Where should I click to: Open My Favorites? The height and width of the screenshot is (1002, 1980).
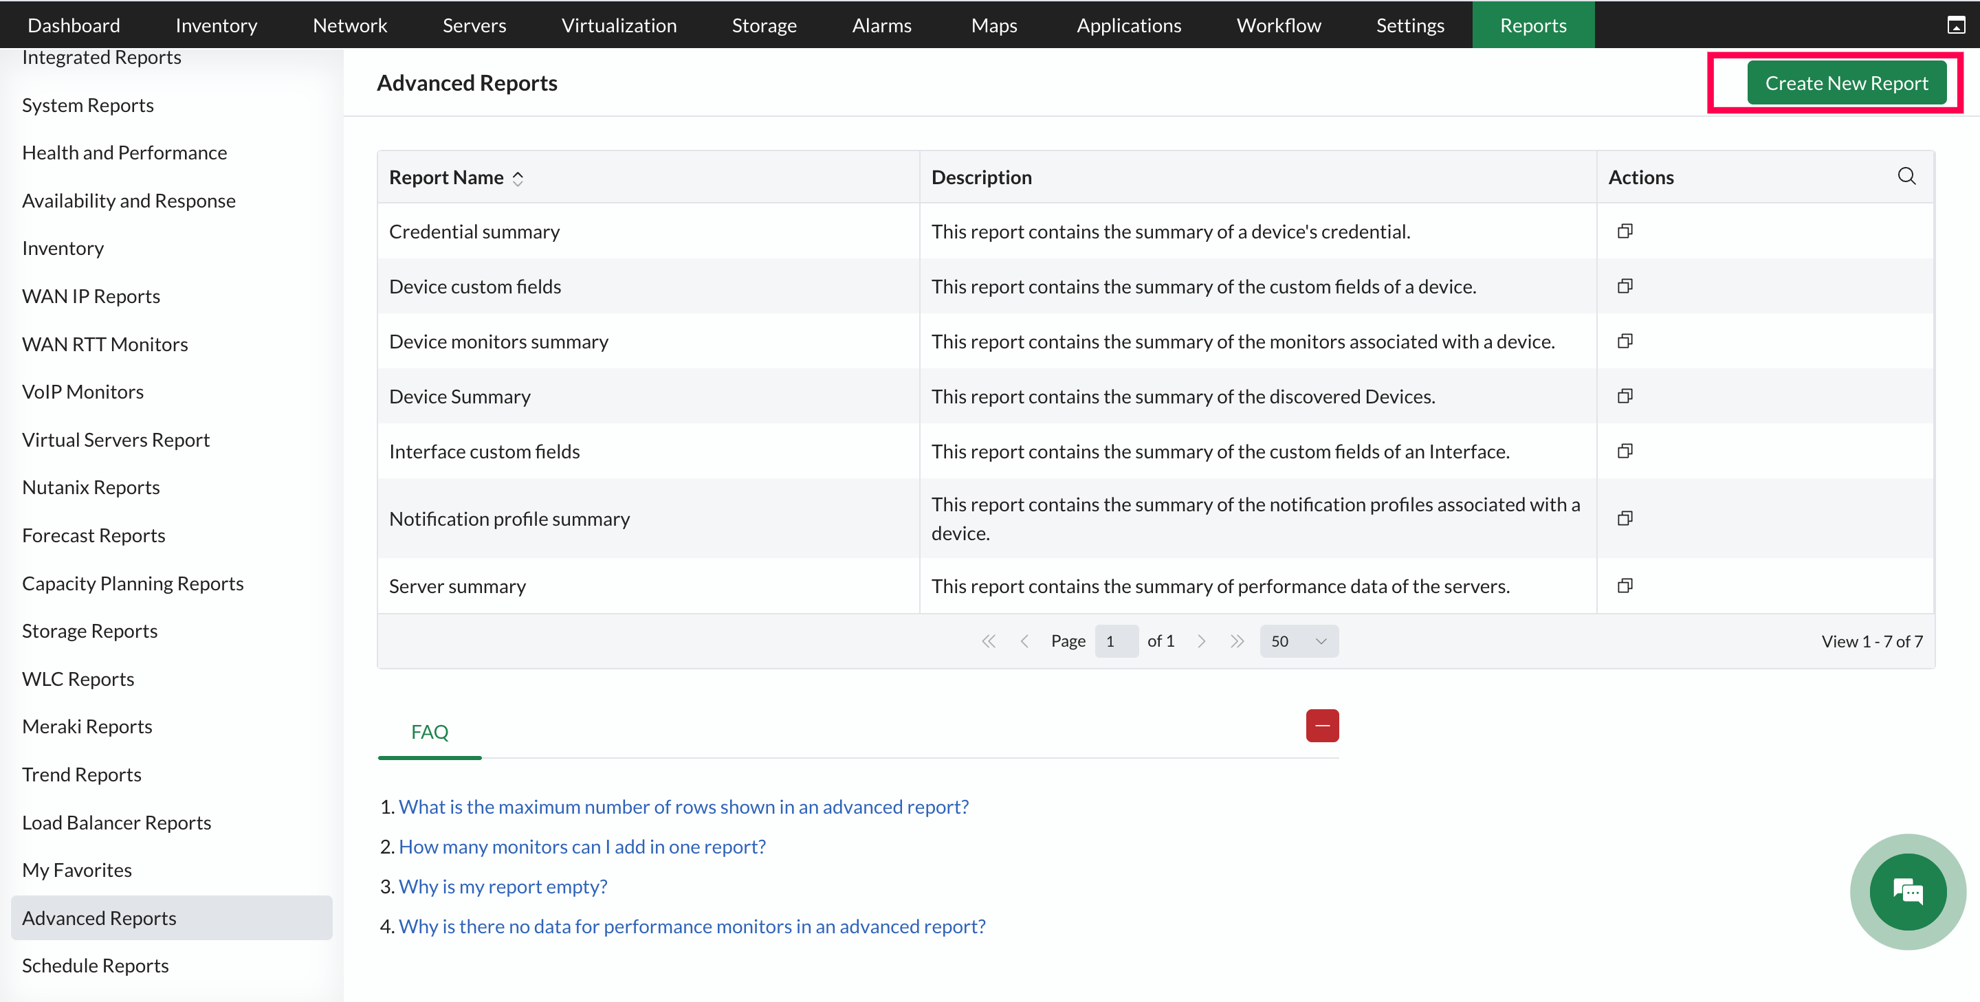pyautogui.click(x=77, y=870)
